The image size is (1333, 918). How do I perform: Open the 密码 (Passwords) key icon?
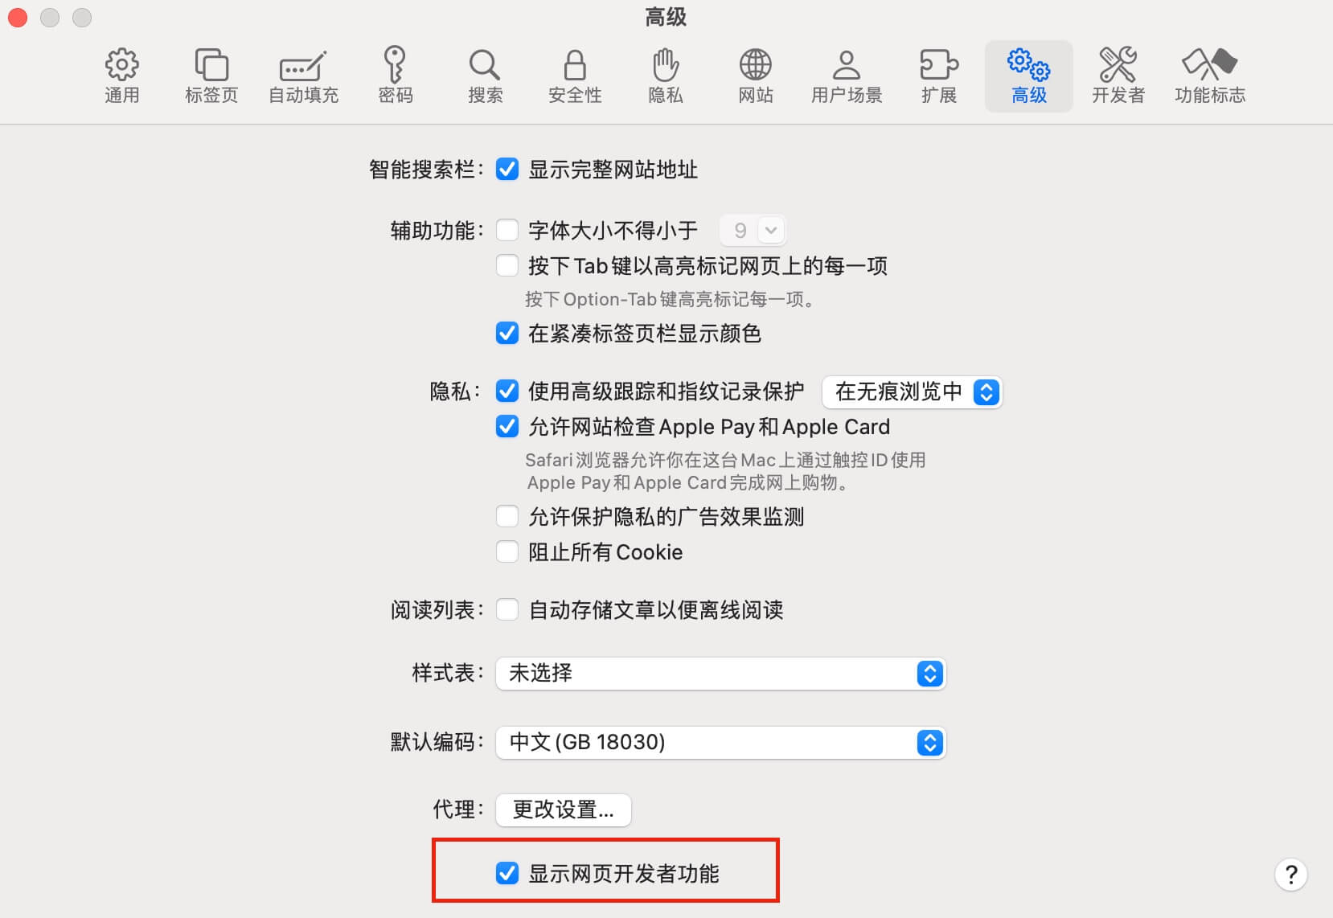click(x=395, y=76)
